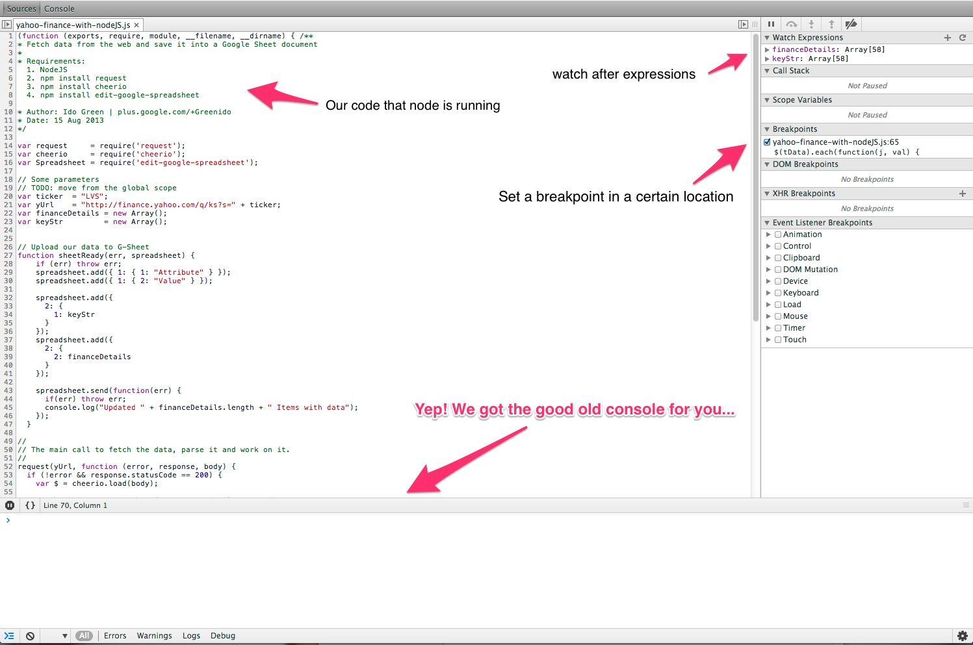Open settings via the gear icon
Viewport: 973px width, 645px height.
tap(963, 636)
